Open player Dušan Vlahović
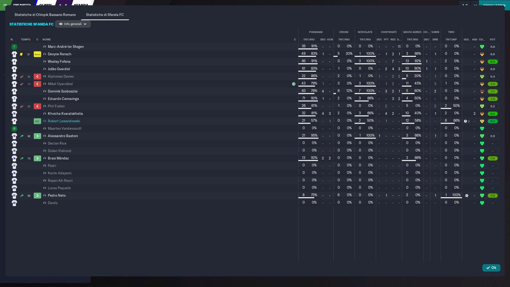 60,151
